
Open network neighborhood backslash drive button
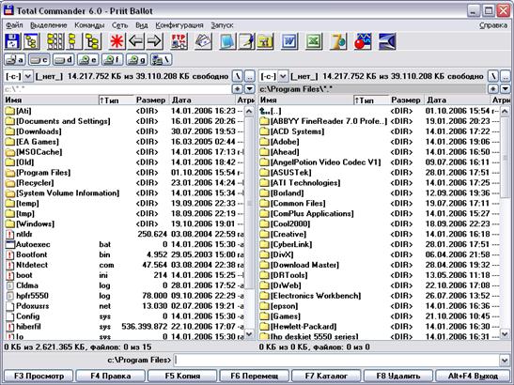coord(162,60)
